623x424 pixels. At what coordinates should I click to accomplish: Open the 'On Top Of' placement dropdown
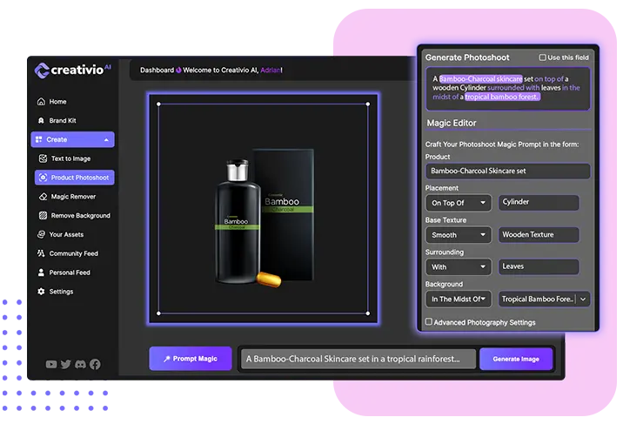click(x=459, y=202)
